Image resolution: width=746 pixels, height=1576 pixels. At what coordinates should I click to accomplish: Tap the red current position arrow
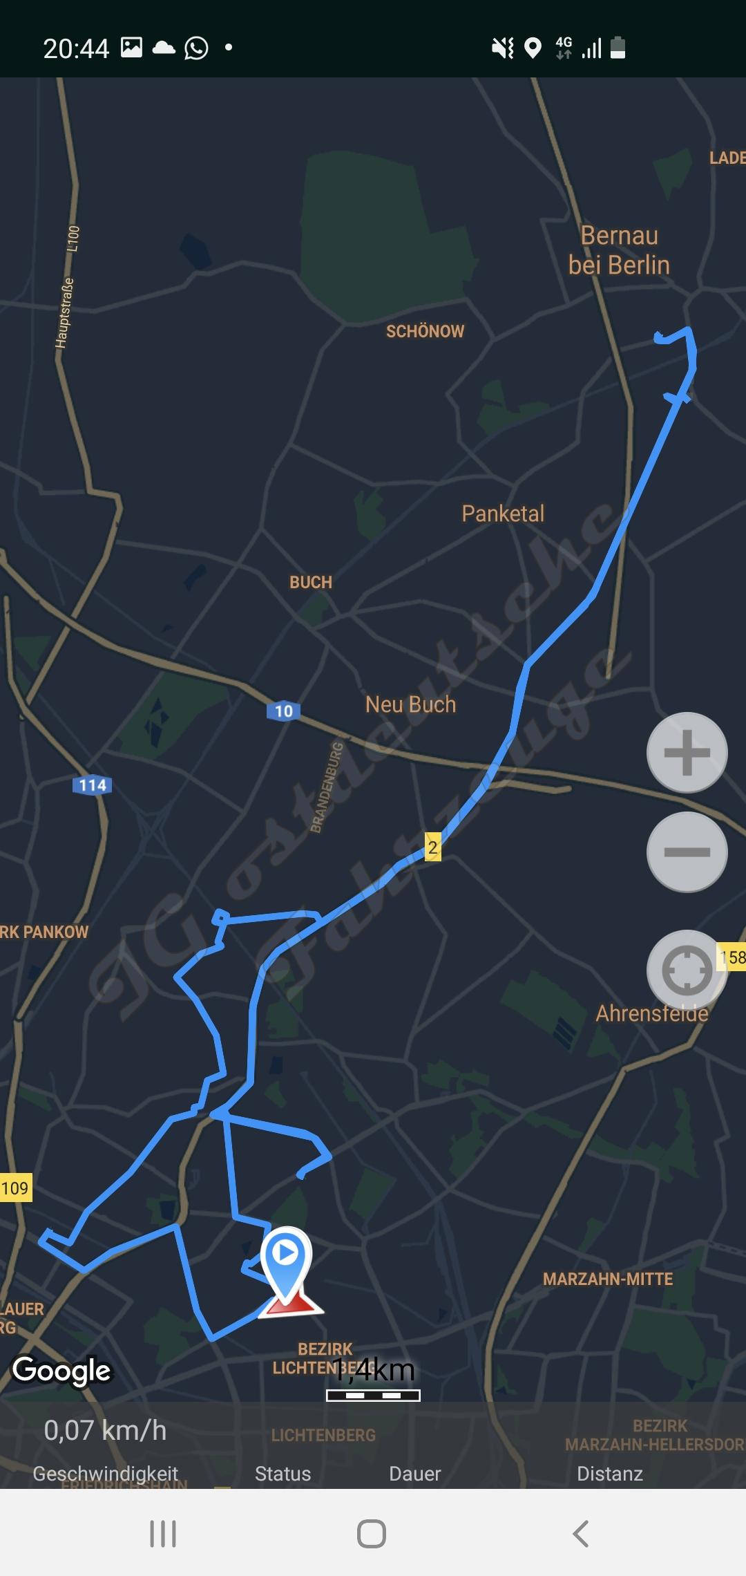coord(291,1304)
